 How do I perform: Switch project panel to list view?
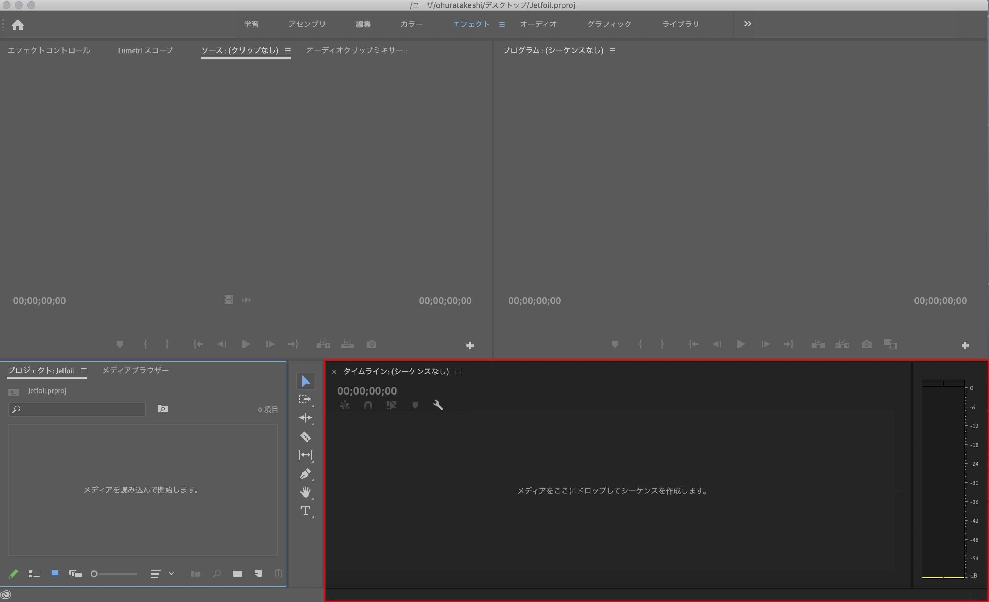coord(34,574)
